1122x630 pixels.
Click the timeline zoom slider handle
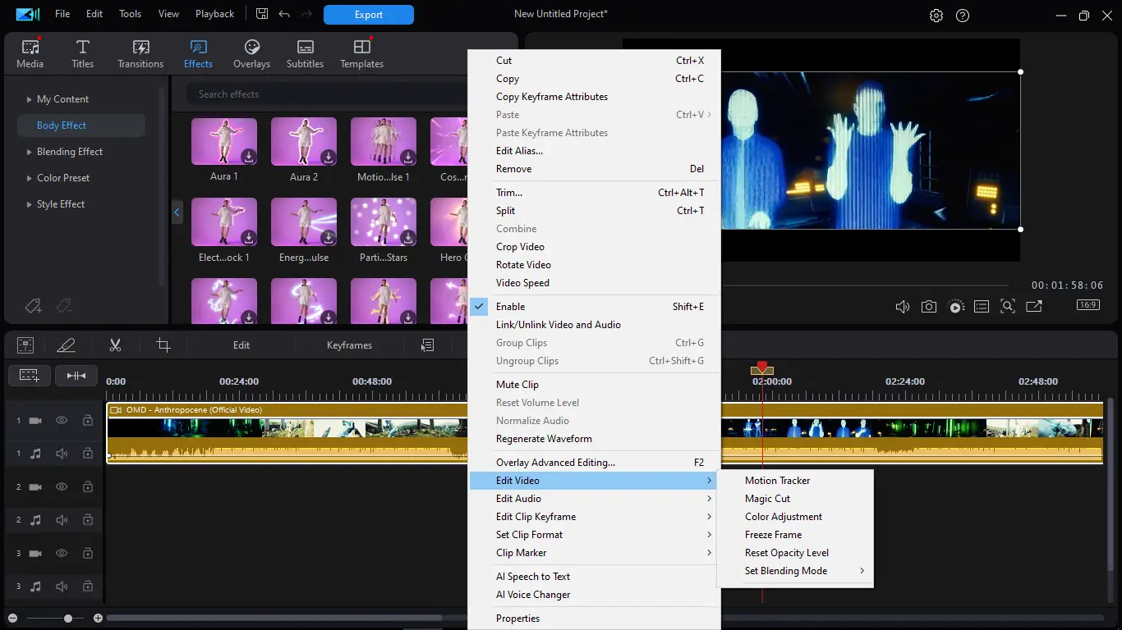tap(68, 619)
